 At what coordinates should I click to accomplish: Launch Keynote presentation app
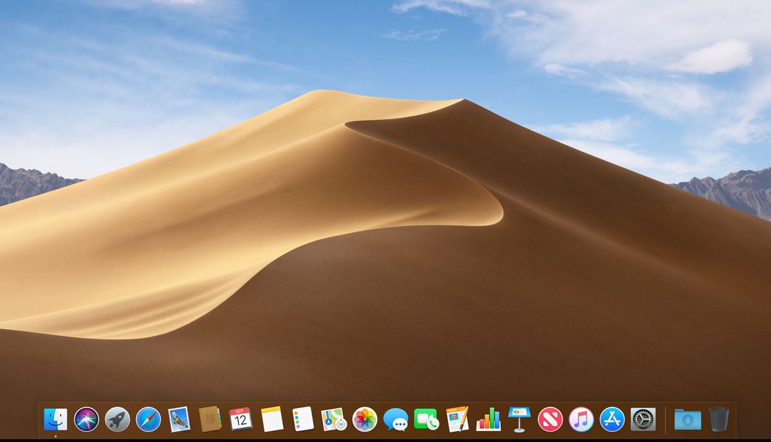tap(519, 419)
